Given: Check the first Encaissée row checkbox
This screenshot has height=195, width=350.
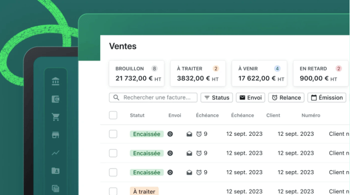Looking at the screenshot, I should pyautogui.click(x=113, y=134).
